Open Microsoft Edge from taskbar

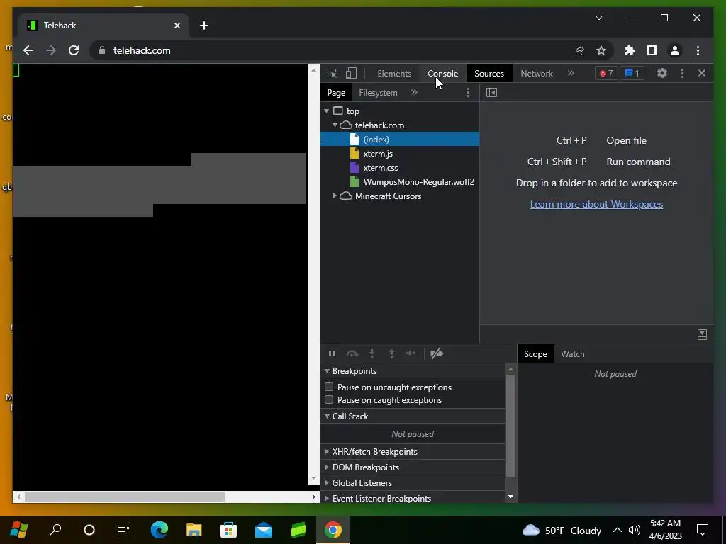tap(160, 530)
